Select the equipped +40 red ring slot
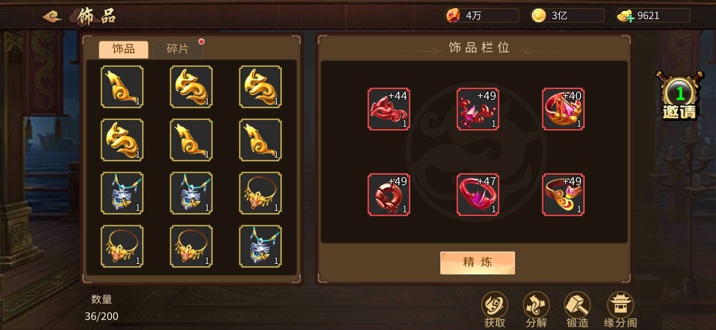This screenshot has width=716, height=330. click(563, 109)
